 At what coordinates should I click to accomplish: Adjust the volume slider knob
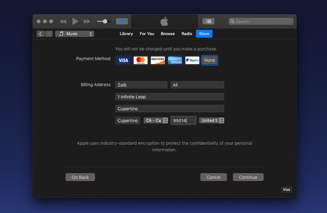click(x=105, y=21)
